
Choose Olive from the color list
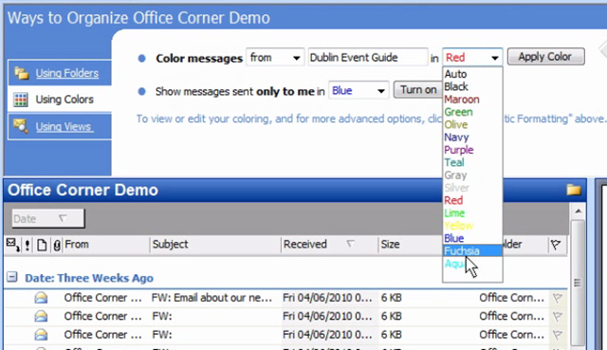pyautogui.click(x=472, y=124)
